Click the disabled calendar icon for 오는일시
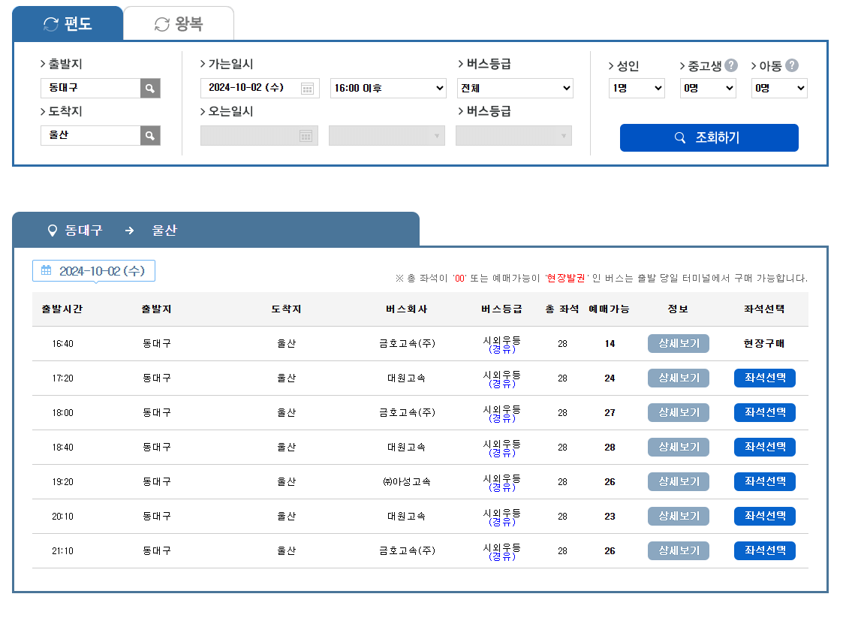This screenshot has height=624, width=852. tap(306, 136)
